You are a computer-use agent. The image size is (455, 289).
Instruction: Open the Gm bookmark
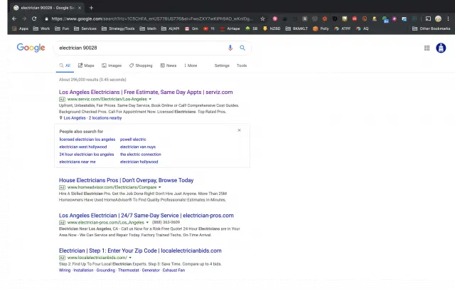click(x=191, y=28)
